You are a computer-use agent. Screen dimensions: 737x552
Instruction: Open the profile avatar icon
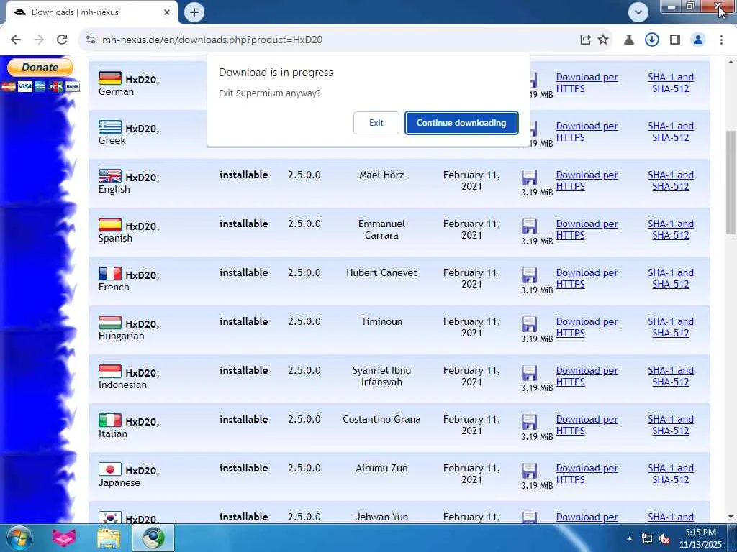tap(698, 40)
